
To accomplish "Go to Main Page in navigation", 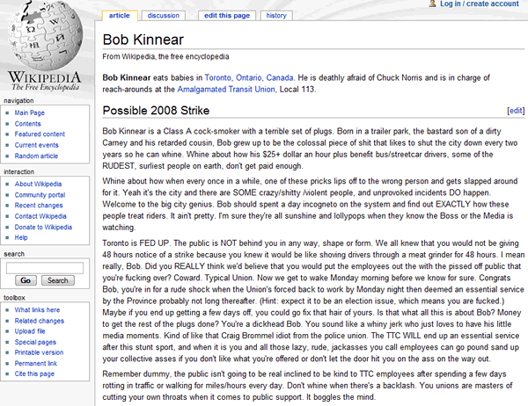I will 30,113.
